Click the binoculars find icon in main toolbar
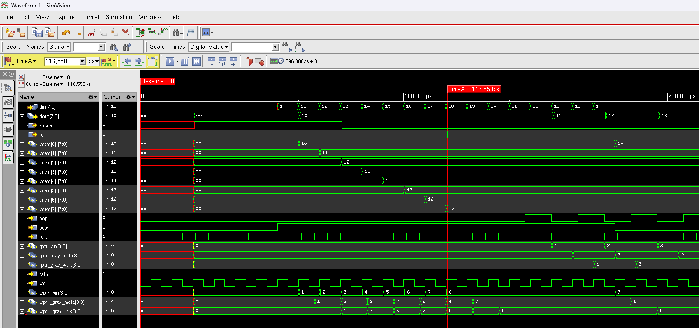 pos(177,33)
